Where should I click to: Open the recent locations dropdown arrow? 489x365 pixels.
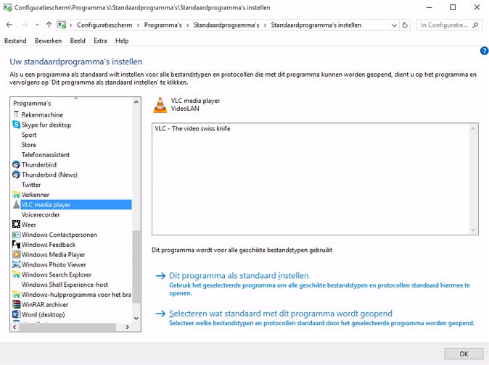tap(37, 25)
